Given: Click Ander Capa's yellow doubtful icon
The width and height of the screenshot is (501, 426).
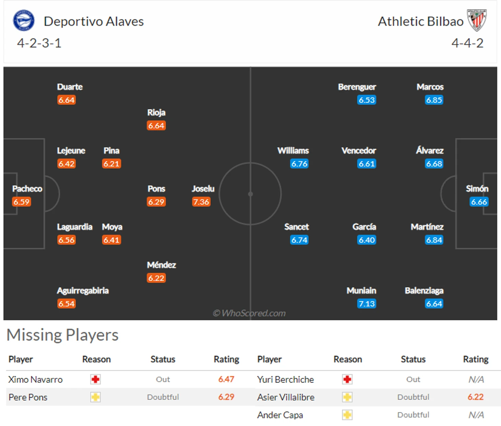Looking at the screenshot, I should click(x=347, y=415).
